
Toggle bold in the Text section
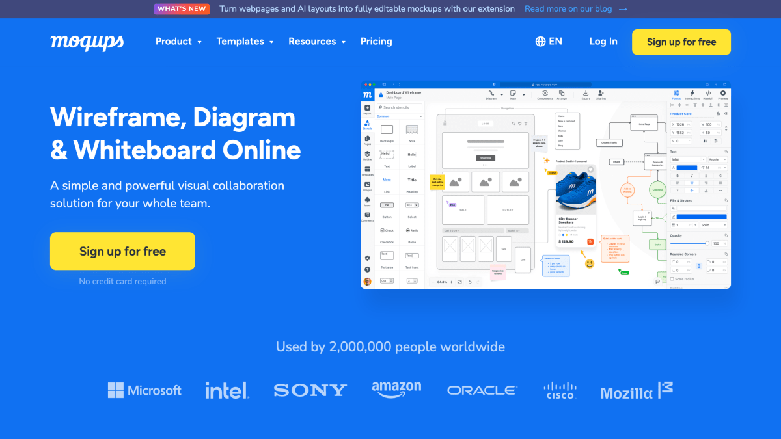click(678, 176)
